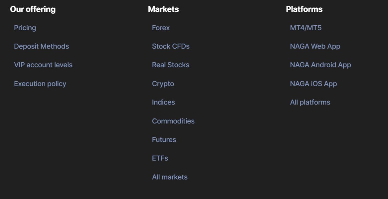Open the Indices market link
Screen dimensions: 388x199
(x=163, y=102)
